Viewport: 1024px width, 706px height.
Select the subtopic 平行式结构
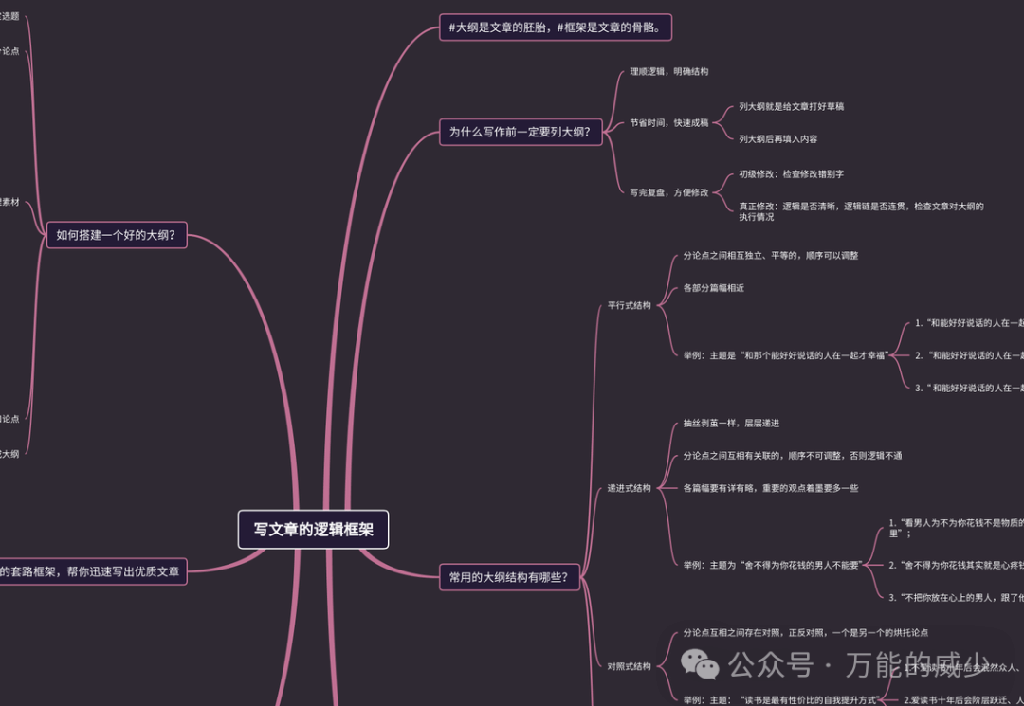click(629, 305)
